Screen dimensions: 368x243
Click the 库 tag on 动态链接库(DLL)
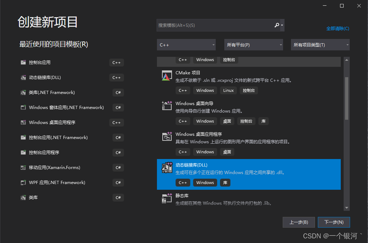point(225,183)
